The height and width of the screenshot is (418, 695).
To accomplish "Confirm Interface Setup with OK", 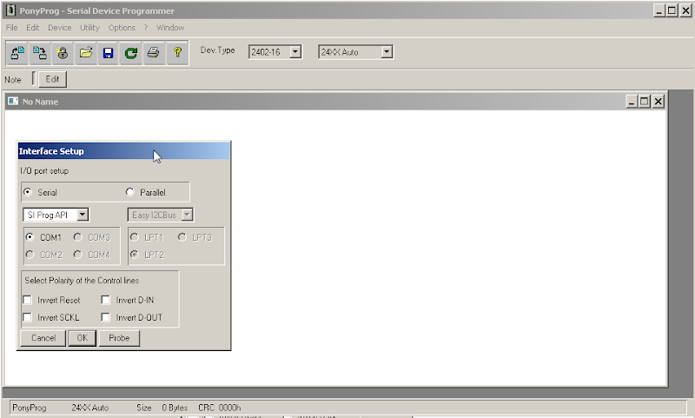I will [83, 338].
